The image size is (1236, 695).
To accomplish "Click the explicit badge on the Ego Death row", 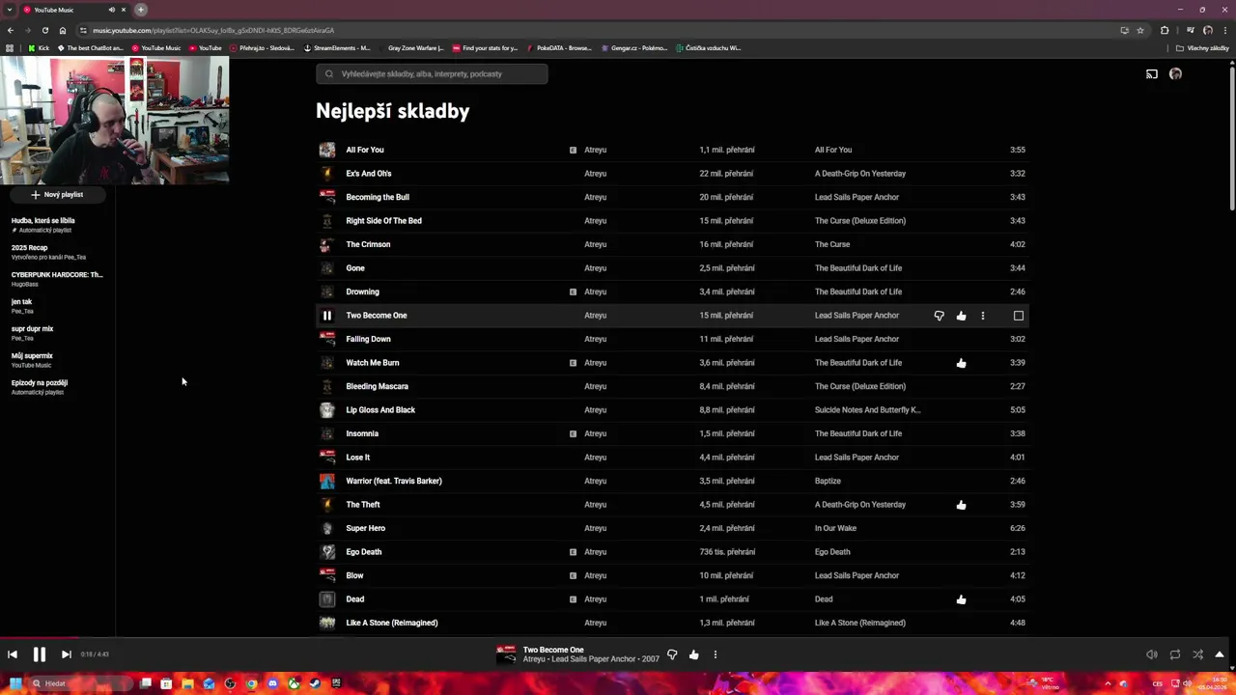I will click(573, 552).
